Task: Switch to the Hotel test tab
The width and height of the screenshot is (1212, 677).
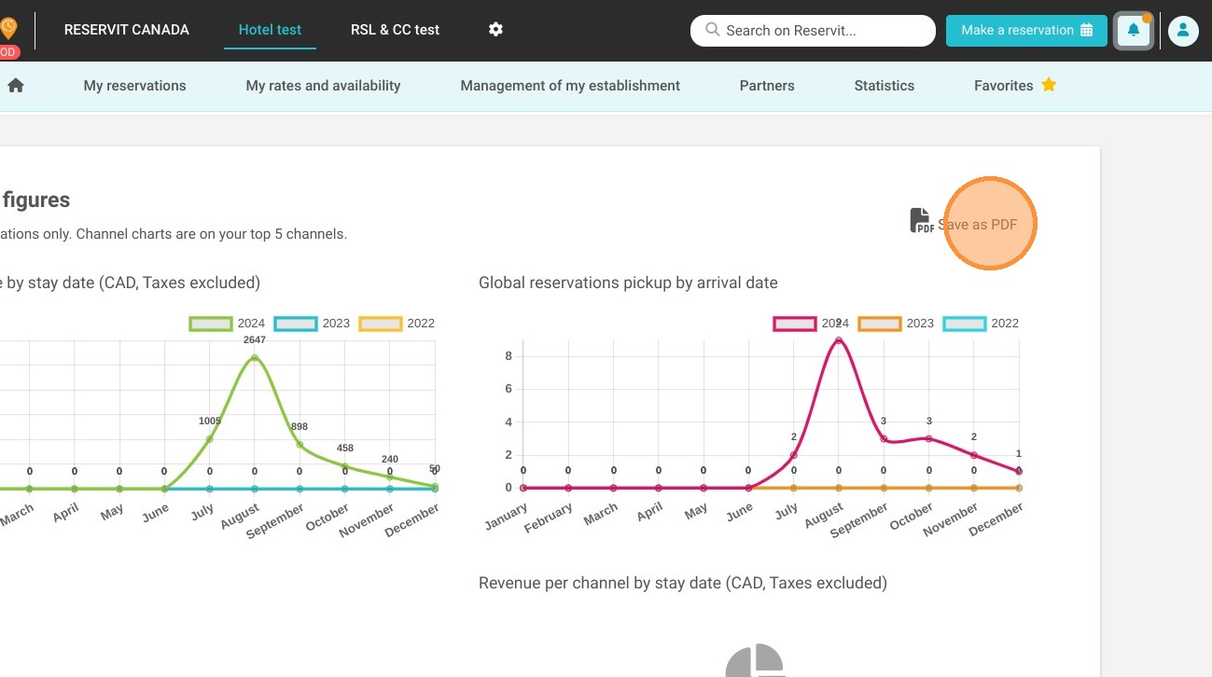Action: [x=270, y=30]
